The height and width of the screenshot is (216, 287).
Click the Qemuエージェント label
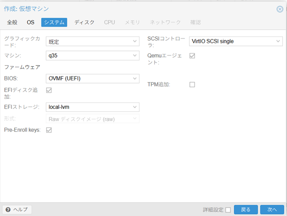click(165, 59)
